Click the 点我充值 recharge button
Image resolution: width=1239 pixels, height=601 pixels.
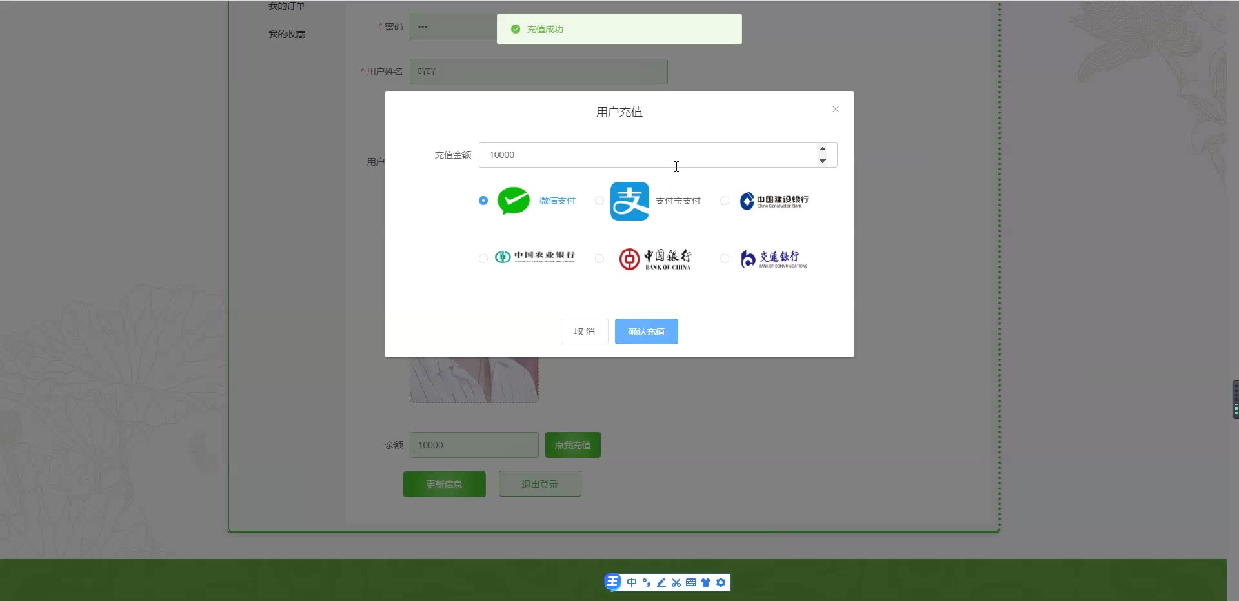tap(573, 445)
